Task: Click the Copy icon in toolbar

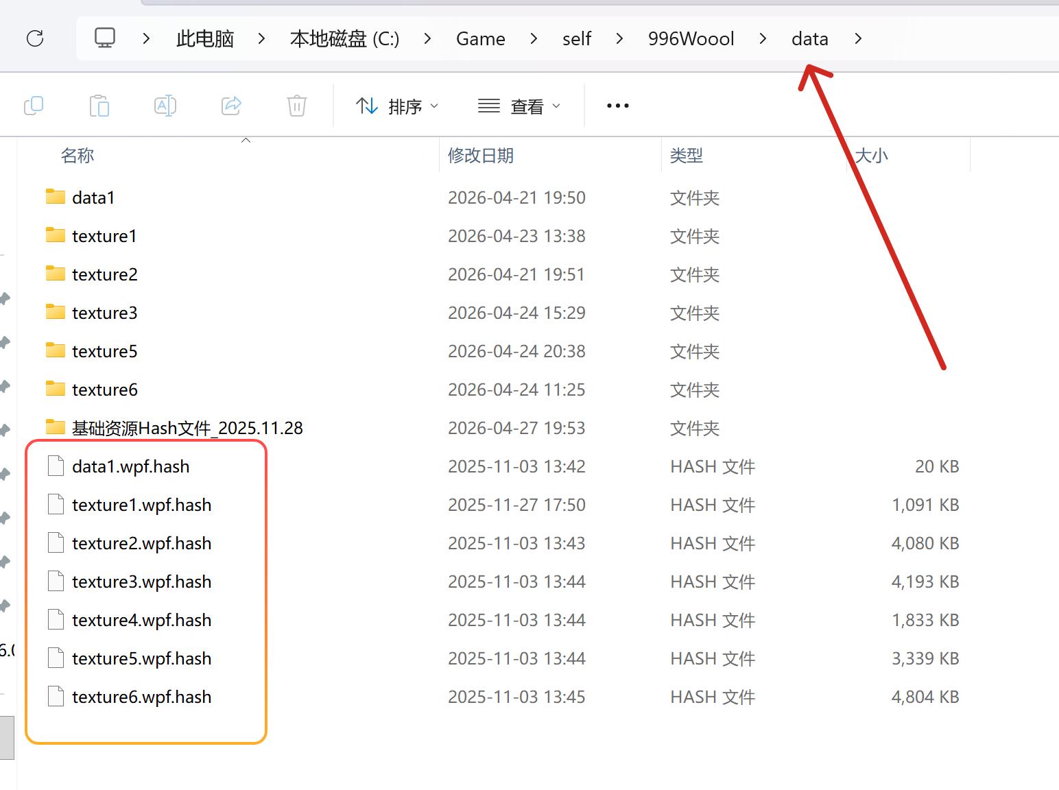Action: tap(34, 106)
